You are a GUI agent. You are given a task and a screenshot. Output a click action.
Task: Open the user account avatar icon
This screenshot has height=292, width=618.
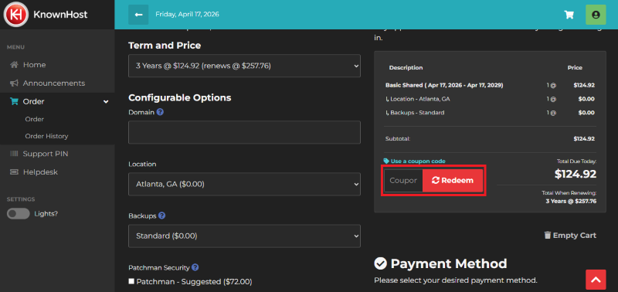[x=596, y=15]
